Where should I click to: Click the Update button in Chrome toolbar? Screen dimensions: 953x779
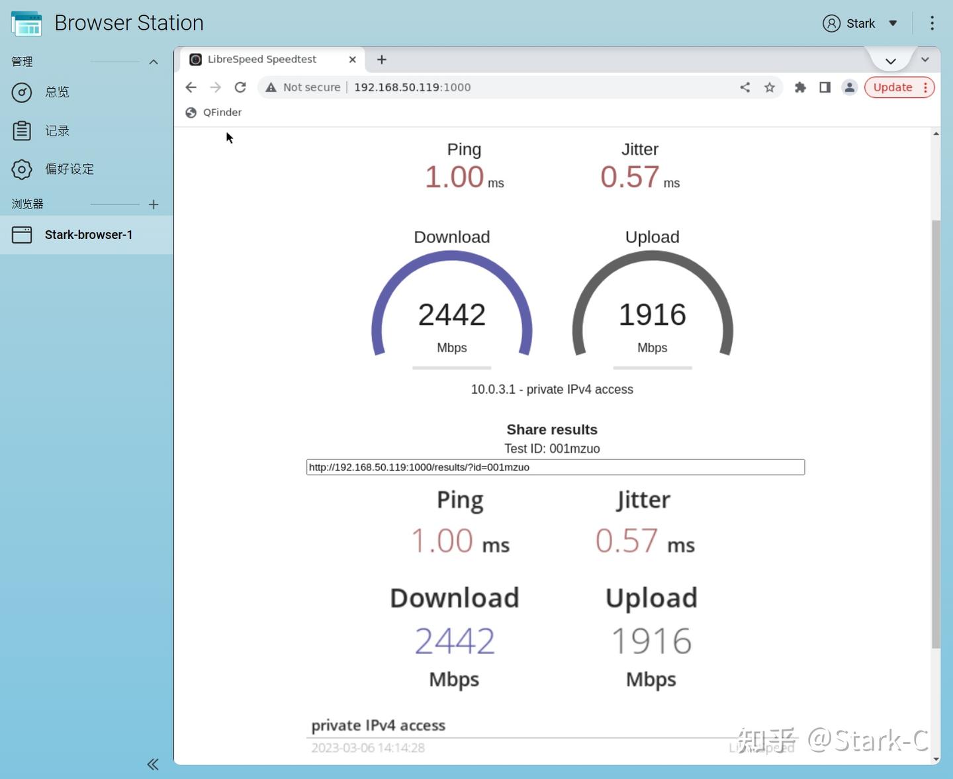899,87
